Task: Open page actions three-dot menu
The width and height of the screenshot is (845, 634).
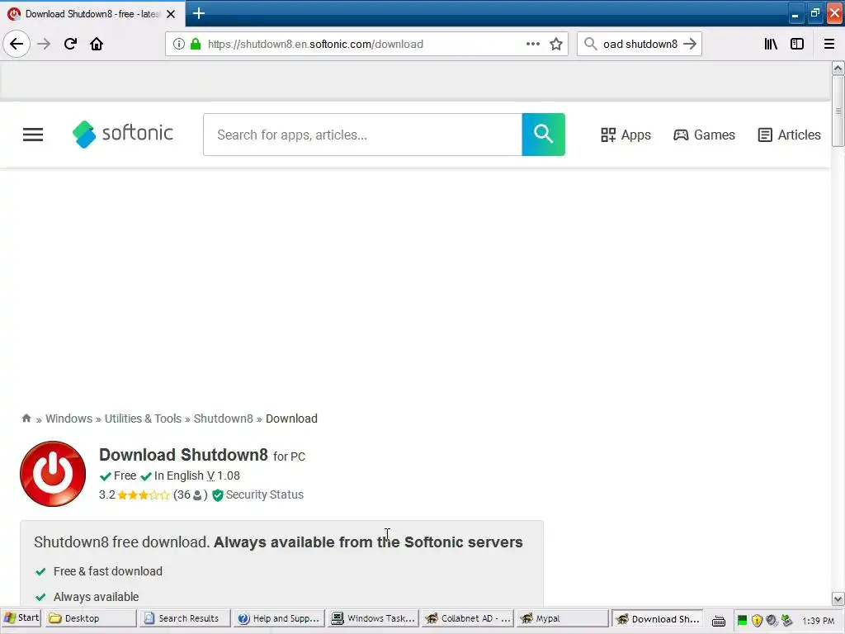Action: pos(532,44)
